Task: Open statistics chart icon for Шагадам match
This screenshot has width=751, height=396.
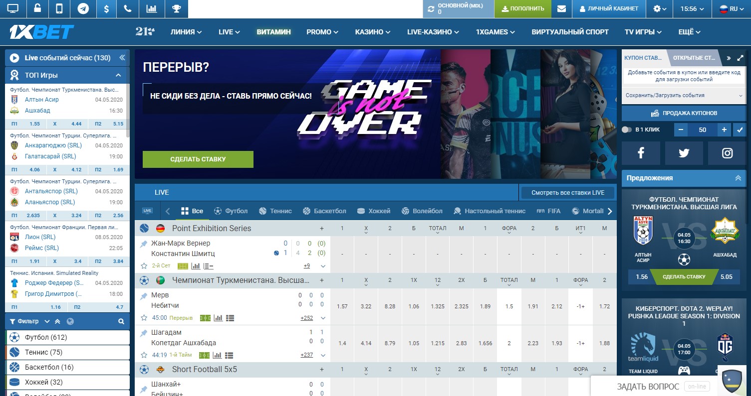Action: [218, 355]
